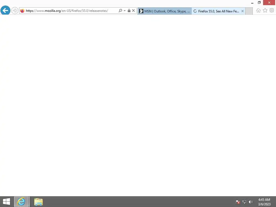276x207 pixels.
Task: Click the network status tray icon
Action: (x=244, y=202)
